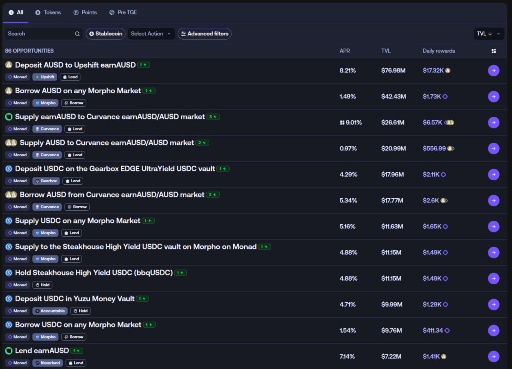Viewport: 512px width, 369px height.
Task: Sort by the APR column header
Action: (x=344, y=51)
